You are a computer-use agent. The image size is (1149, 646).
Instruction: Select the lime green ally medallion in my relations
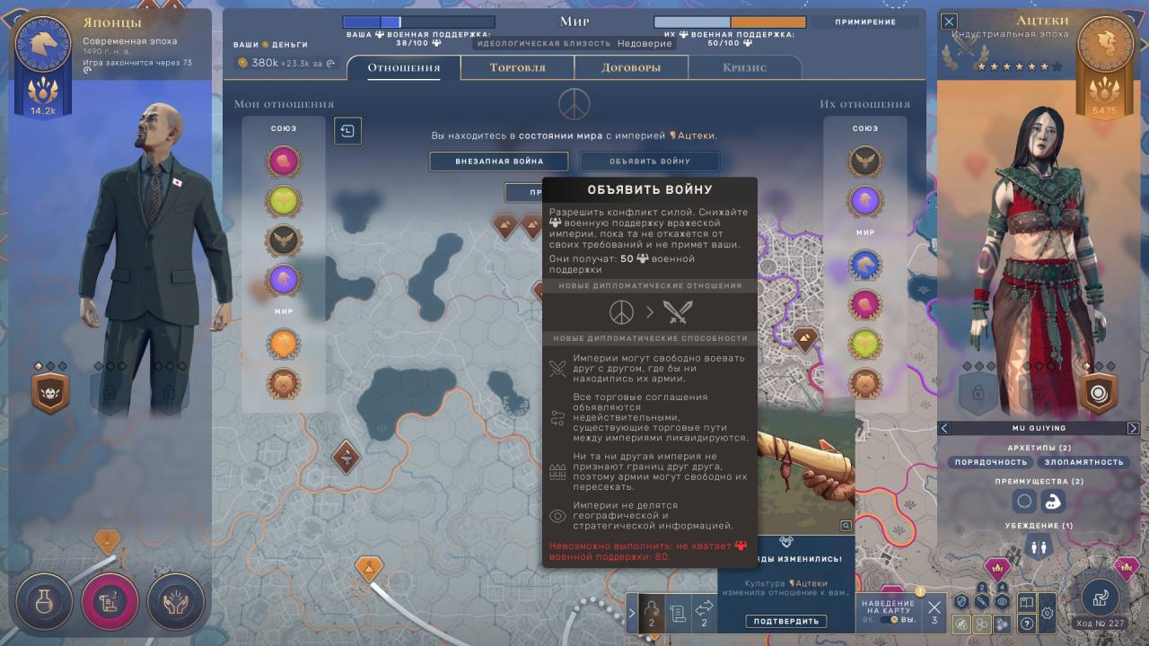click(x=284, y=202)
